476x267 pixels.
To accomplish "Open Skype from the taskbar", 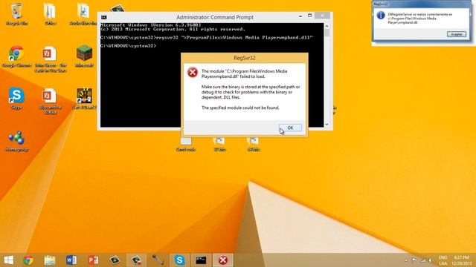I will 179,260.
